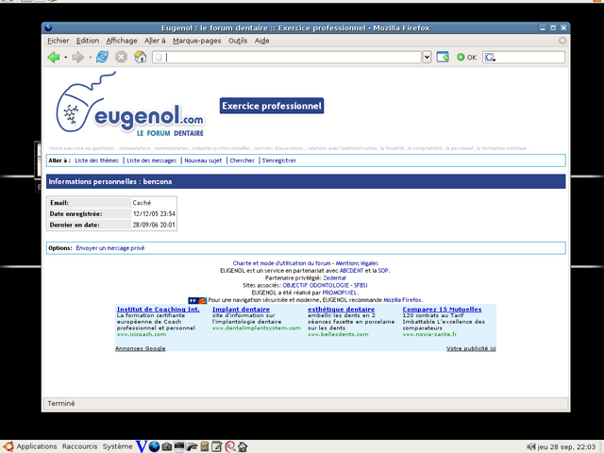Open the PROMOPIXEL link
The width and height of the screenshot is (604, 453).
click(340, 293)
